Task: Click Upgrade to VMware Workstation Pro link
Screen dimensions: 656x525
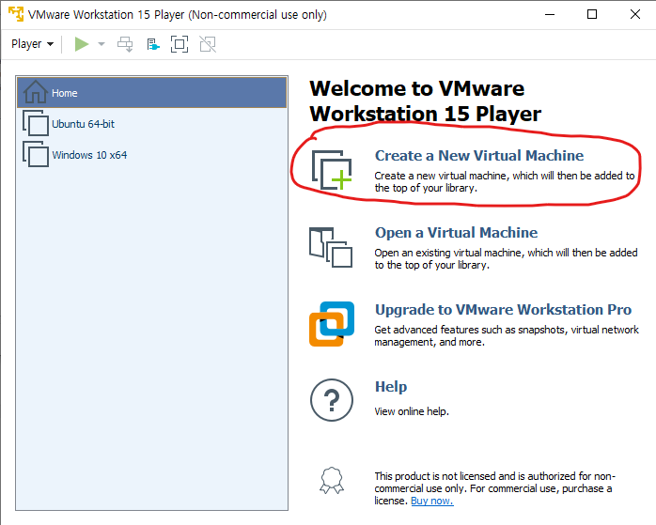Action: tap(503, 310)
